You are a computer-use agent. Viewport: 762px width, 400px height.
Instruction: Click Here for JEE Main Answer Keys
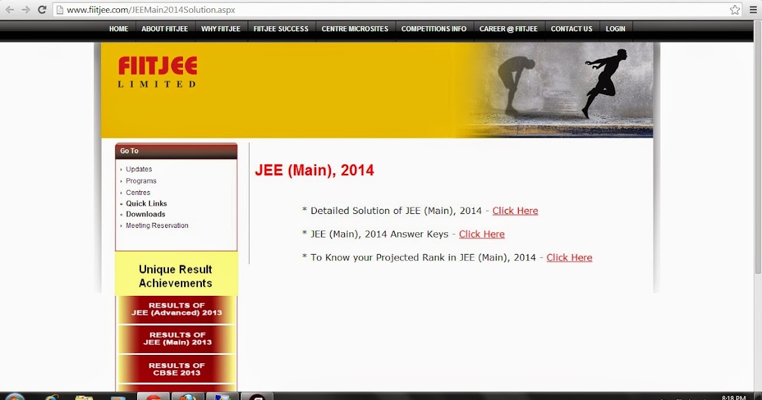point(481,234)
